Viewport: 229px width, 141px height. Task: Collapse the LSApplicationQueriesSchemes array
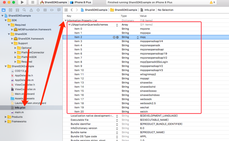[x=69, y=25]
